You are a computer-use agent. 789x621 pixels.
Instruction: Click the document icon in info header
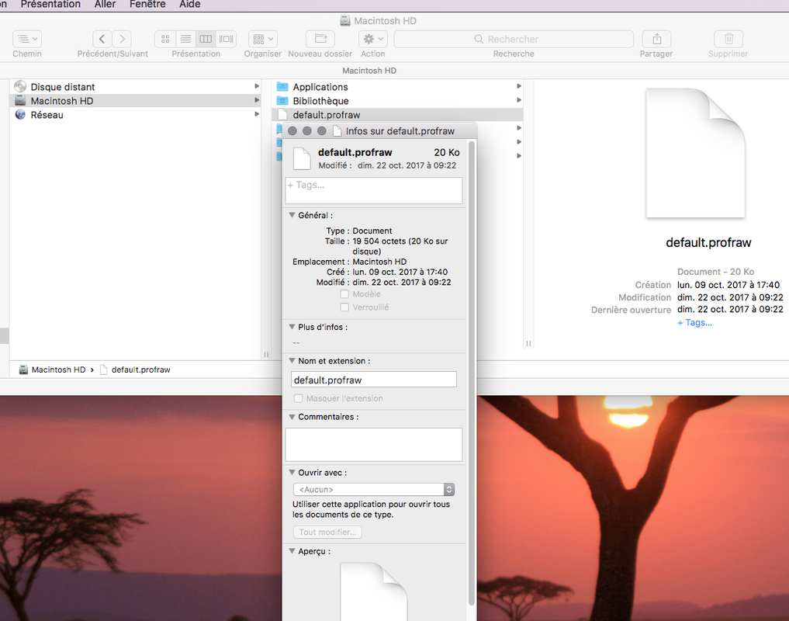click(x=302, y=158)
